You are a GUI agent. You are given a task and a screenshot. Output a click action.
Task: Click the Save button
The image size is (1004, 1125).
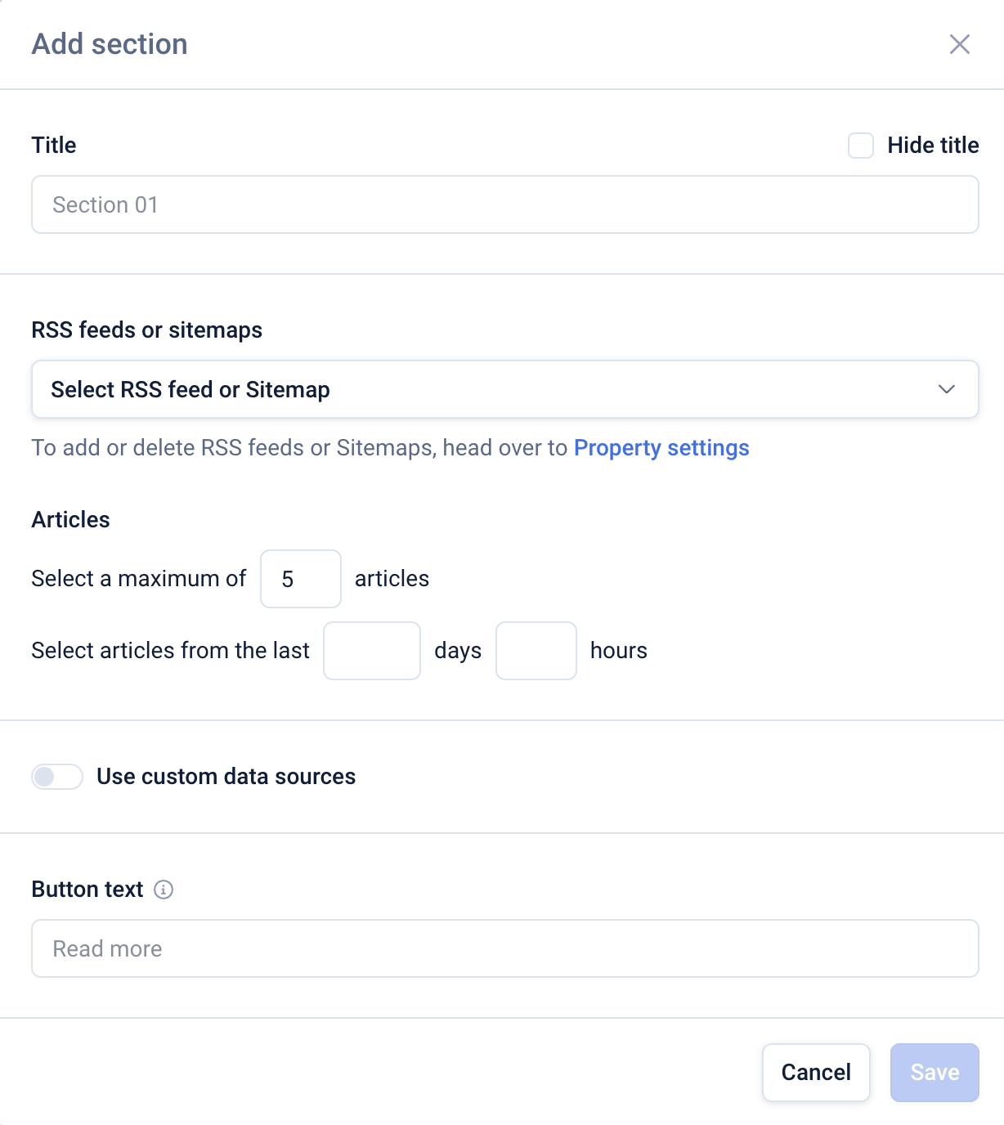click(935, 1073)
